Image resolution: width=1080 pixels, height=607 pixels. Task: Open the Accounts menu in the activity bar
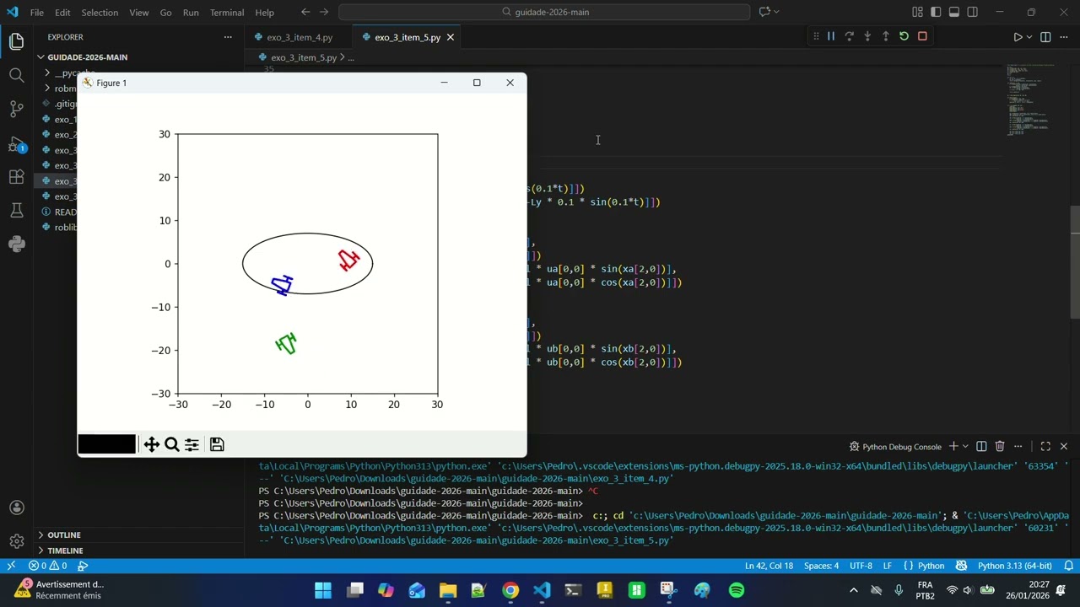pos(17,508)
